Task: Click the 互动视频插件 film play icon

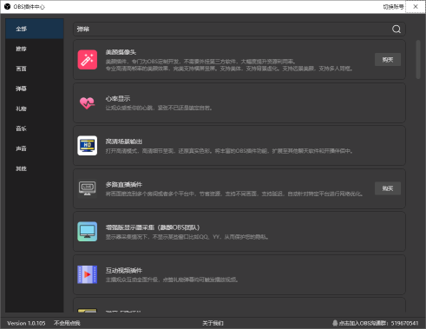Action: (x=88, y=274)
